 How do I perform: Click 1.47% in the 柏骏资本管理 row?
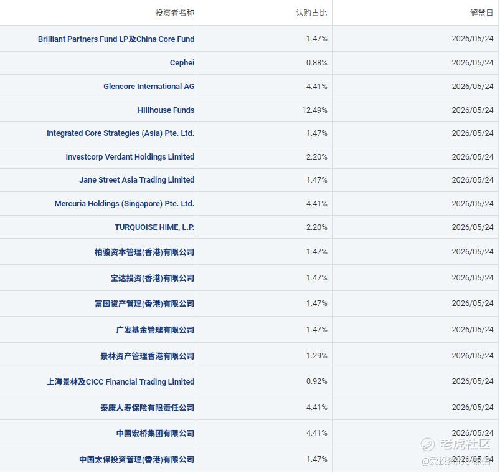[317, 252]
